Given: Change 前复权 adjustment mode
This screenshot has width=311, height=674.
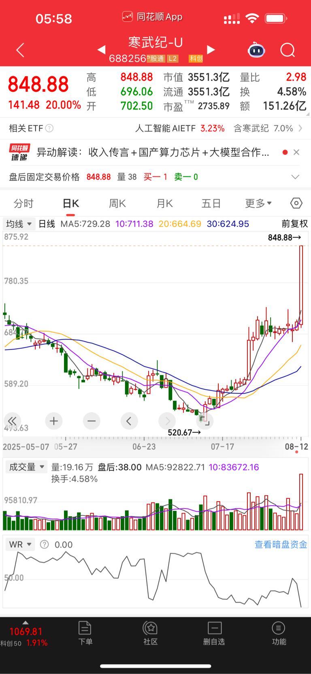Looking at the screenshot, I should pos(295,224).
